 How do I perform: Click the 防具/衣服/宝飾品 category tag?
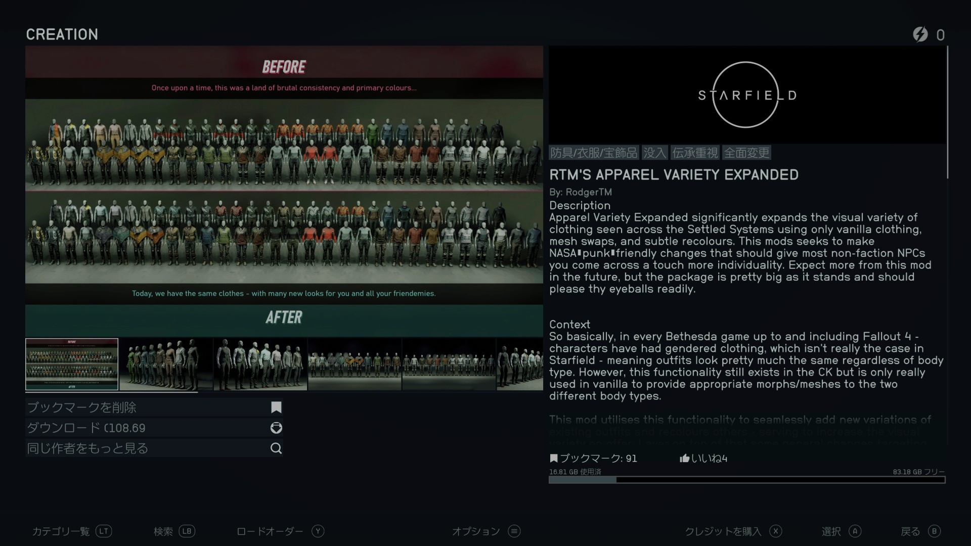(594, 153)
